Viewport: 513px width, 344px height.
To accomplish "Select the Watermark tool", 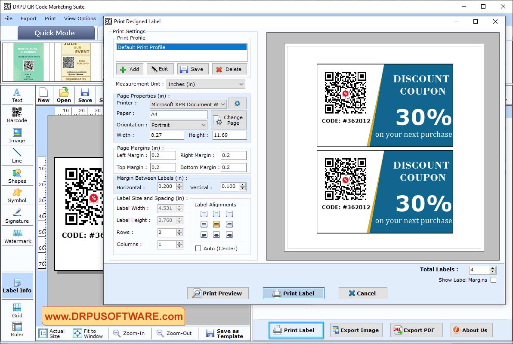I will point(18,236).
